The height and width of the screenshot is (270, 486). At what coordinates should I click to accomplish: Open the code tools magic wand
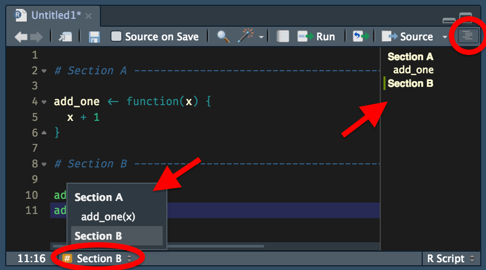pos(246,36)
